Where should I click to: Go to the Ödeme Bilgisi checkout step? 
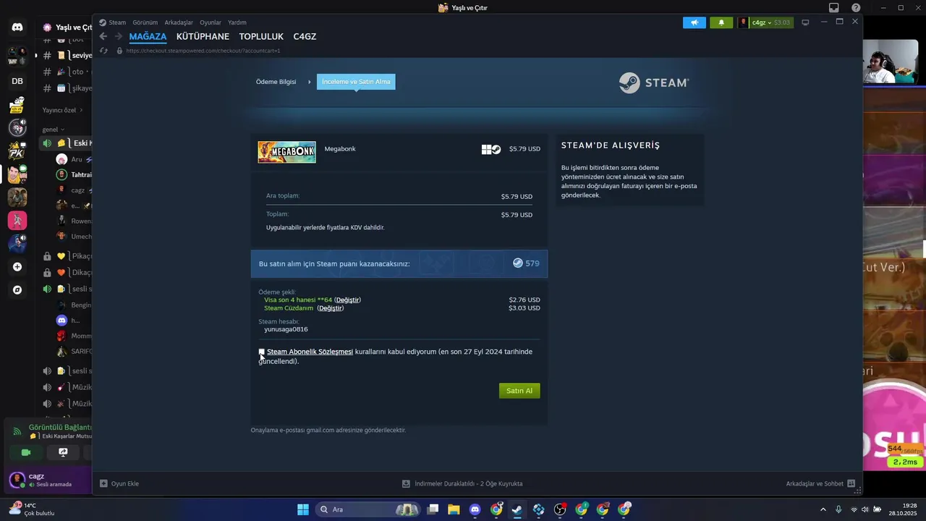point(276,82)
